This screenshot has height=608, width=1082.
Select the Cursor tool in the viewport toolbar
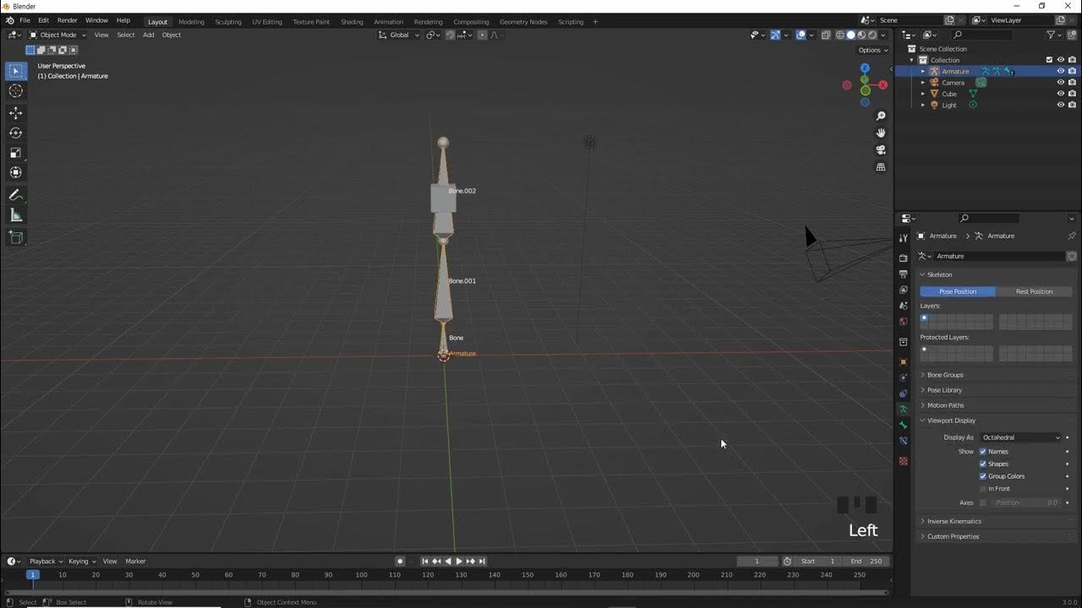(16, 90)
